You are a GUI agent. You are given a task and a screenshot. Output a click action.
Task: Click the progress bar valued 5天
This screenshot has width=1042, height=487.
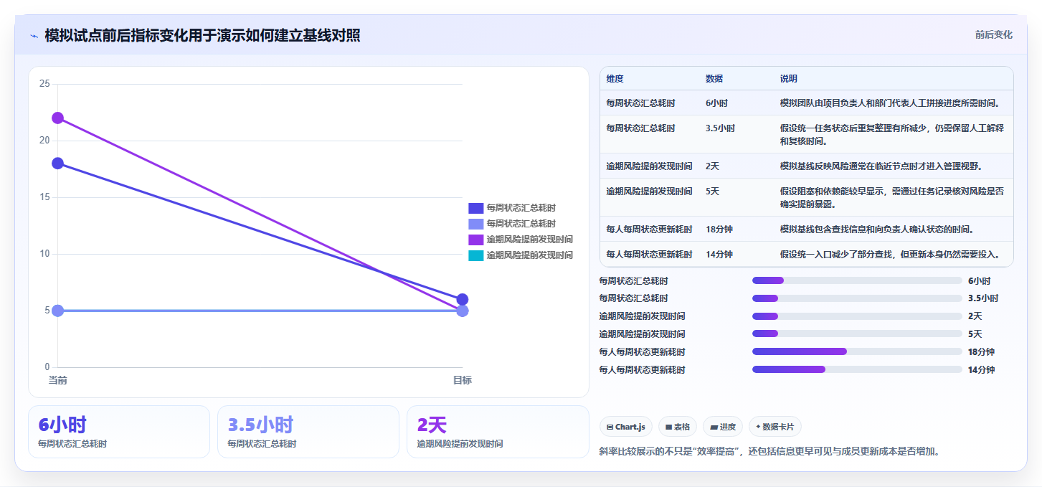(857, 334)
